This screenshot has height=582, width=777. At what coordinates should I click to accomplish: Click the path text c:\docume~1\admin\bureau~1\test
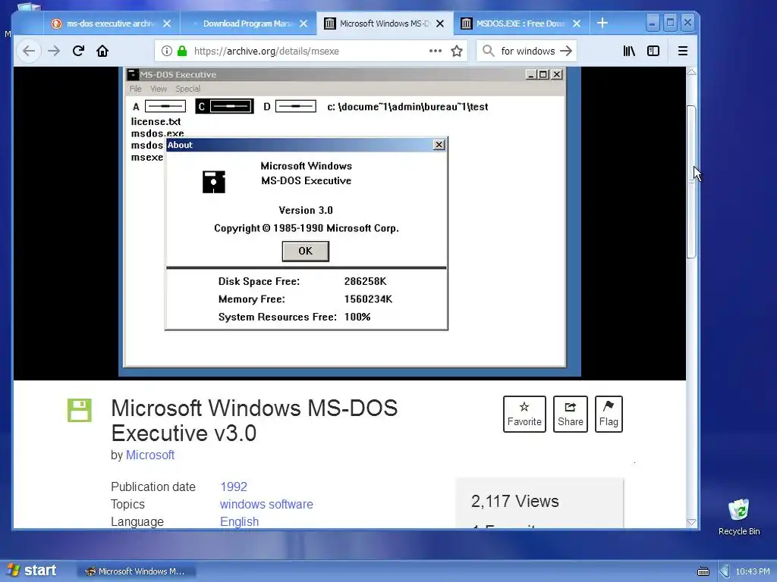point(407,106)
